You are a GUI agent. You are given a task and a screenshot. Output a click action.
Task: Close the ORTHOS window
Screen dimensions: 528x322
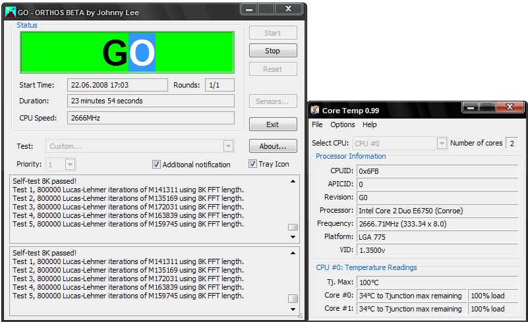coord(288,9)
